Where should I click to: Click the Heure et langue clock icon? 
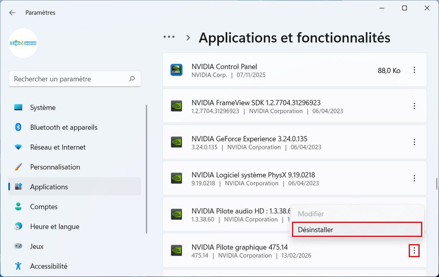[18, 227]
